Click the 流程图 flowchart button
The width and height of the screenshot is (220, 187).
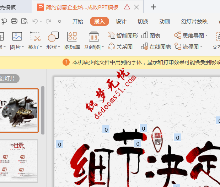187,46
